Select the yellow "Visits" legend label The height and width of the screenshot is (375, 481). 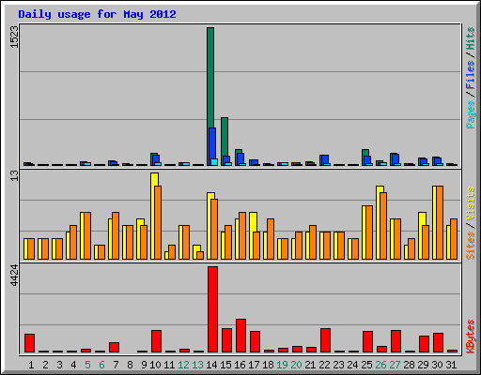(470, 204)
